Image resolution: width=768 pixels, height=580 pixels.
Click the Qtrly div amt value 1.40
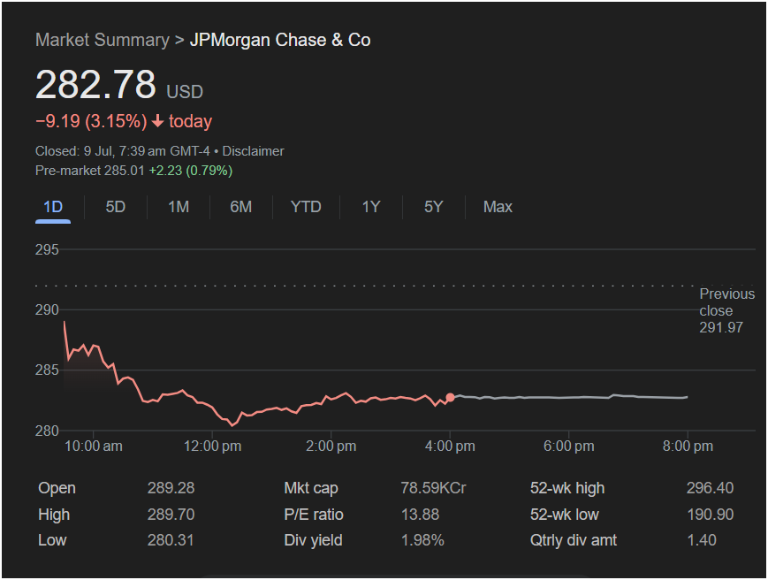coord(702,540)
